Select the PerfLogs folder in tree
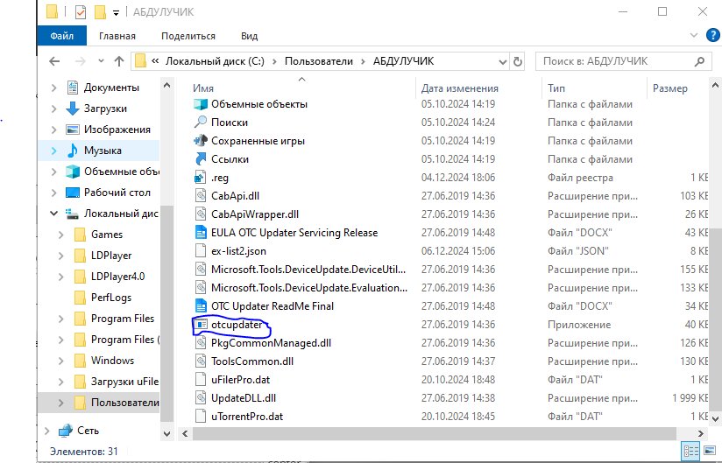Screen dimensions: 722x463 pyautogui.click(x=110, y=298)
